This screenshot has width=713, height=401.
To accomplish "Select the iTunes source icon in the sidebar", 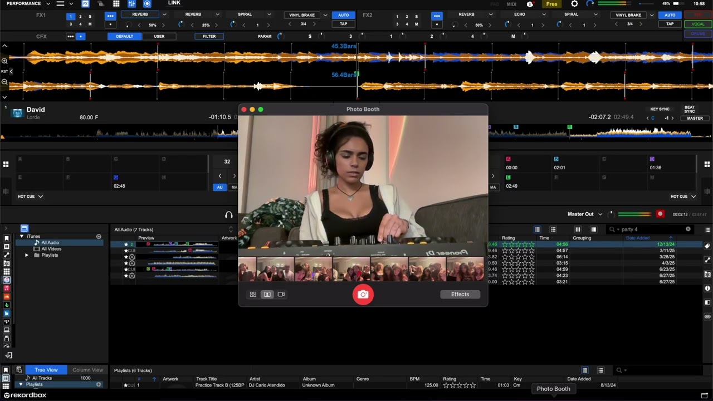I will [7, 280].
